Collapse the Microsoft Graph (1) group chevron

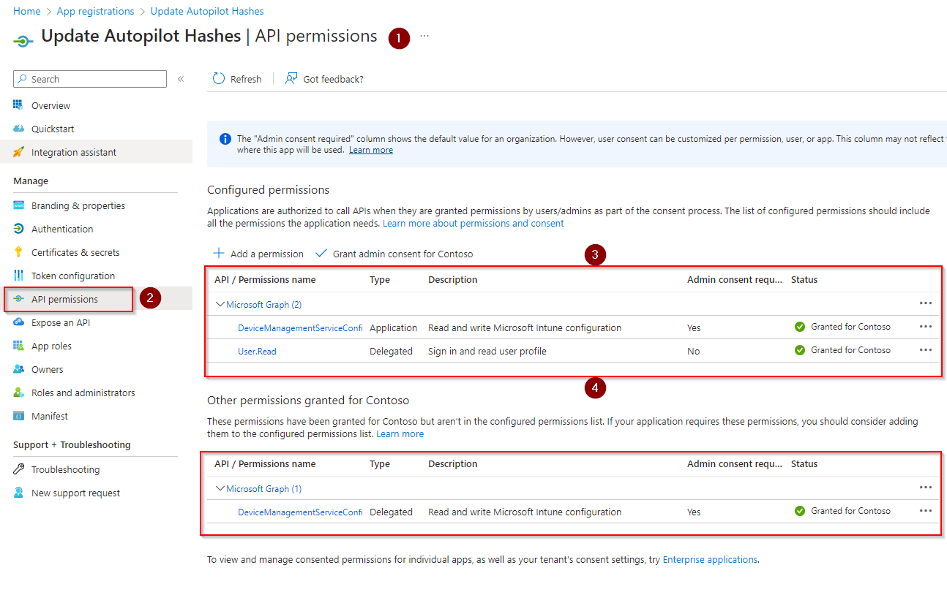[220, 488]
